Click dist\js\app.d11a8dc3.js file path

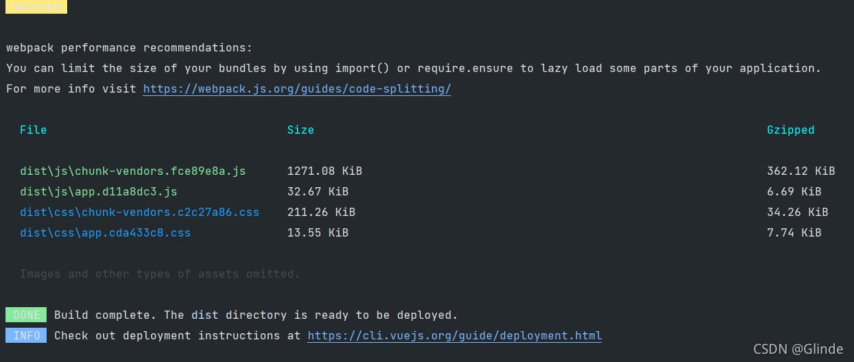99,192
